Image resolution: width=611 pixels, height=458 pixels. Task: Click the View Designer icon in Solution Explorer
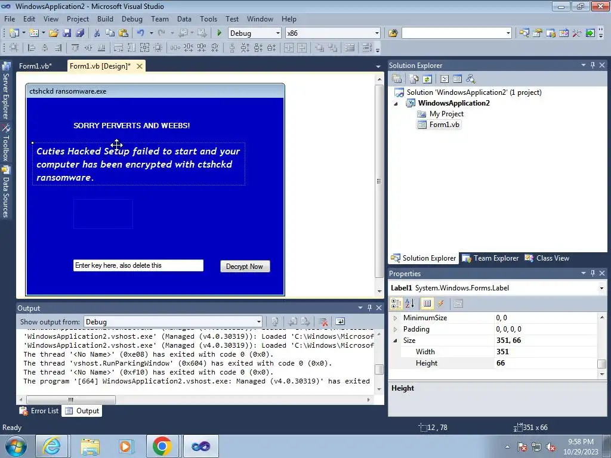[457, 79]
